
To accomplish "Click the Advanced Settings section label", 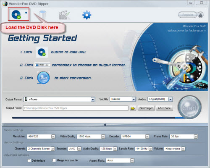I will point(16,155).
